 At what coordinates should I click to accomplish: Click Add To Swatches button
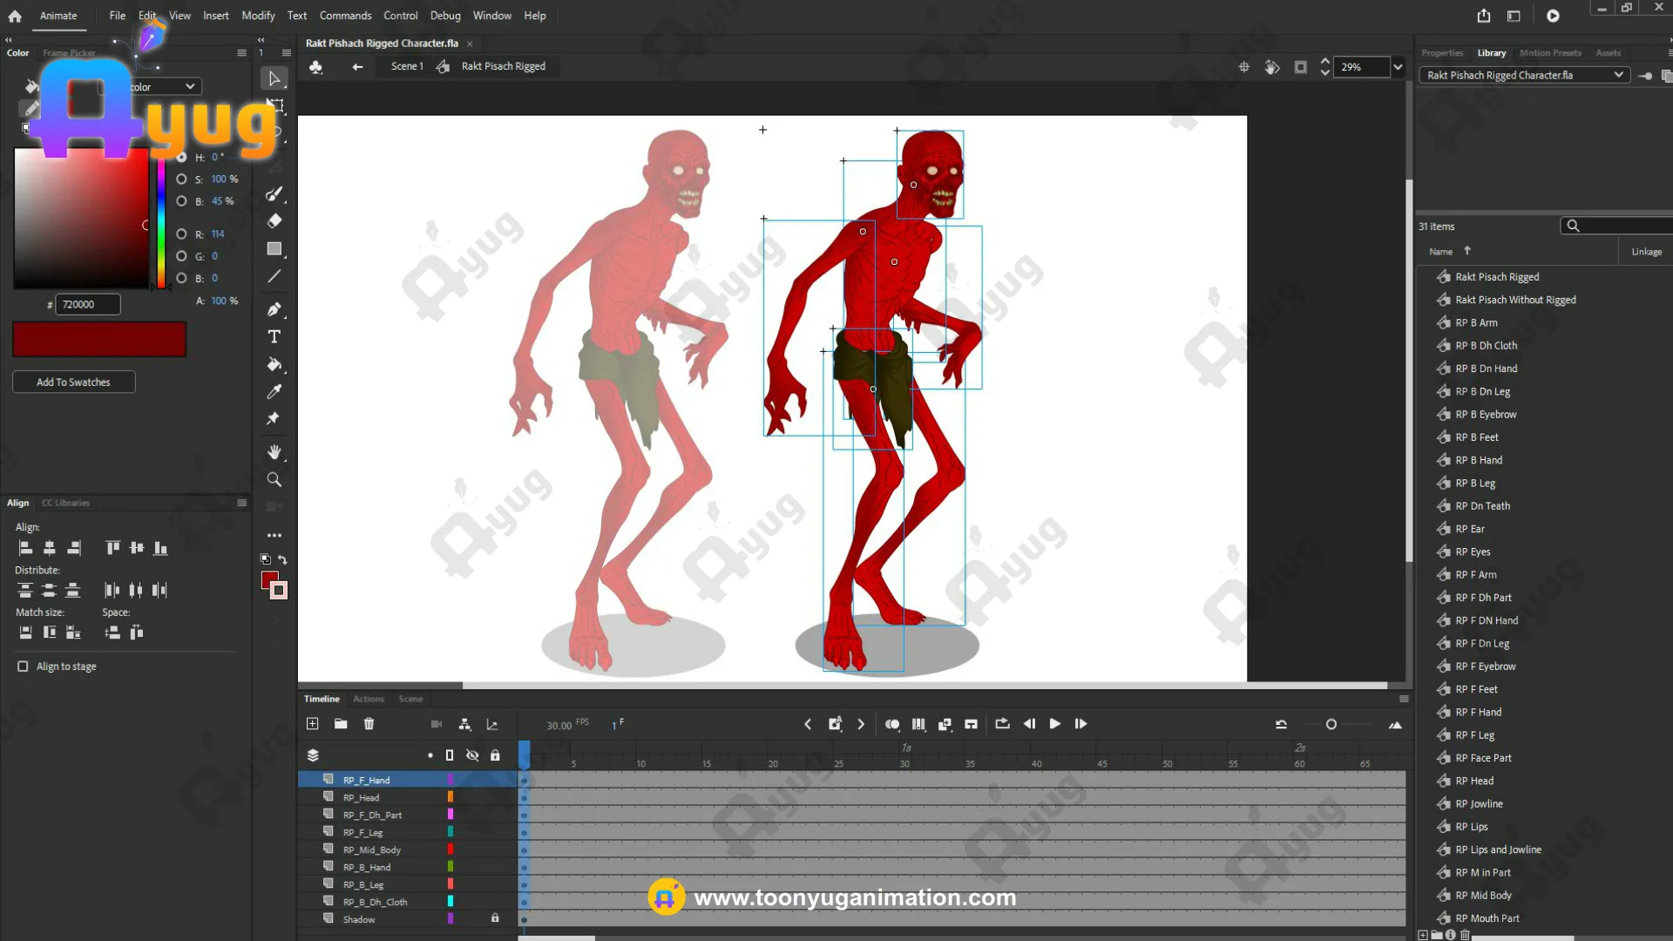pyautogui.click(x=73, y=382)
